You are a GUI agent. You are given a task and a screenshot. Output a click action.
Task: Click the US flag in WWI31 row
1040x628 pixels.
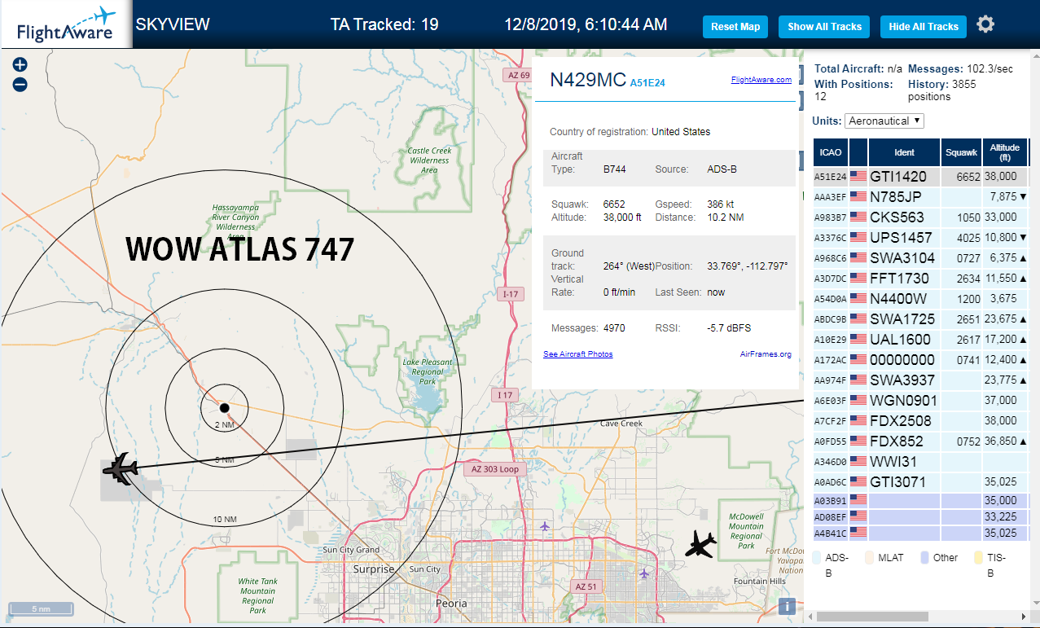pyautogui.click(x=858, y=461)
